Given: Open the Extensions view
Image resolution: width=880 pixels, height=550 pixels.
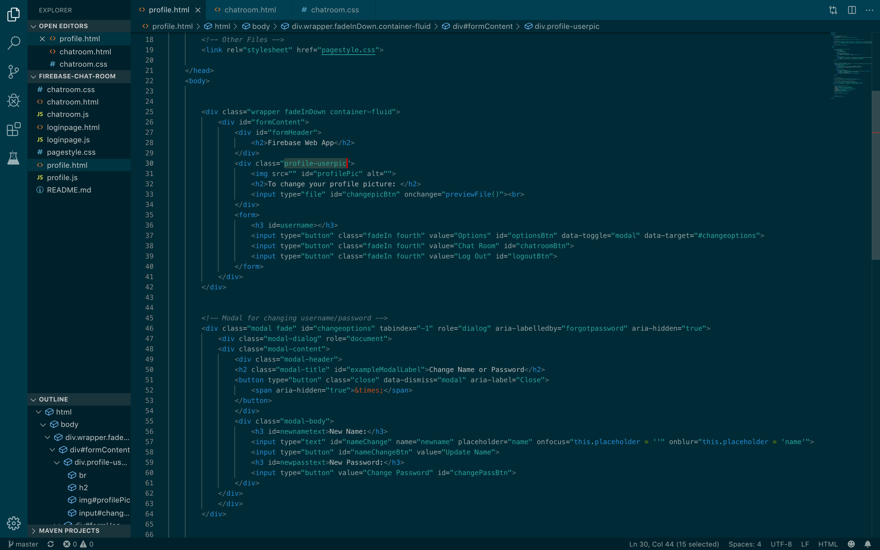Looking at the screenshot, I should click(x=13, y=129).
